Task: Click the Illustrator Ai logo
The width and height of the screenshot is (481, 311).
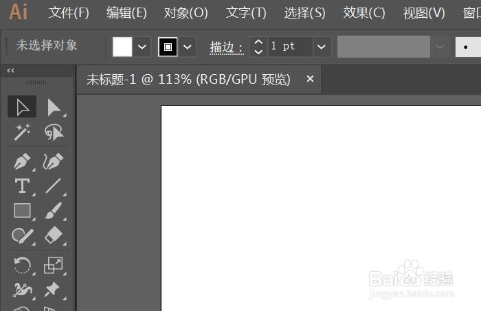Action: click(18, 12)
